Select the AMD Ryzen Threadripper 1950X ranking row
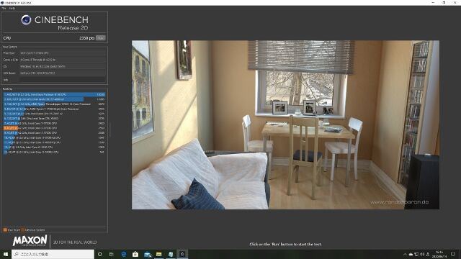The height and width of the screenshot is (259, 461). coord(55,104)
